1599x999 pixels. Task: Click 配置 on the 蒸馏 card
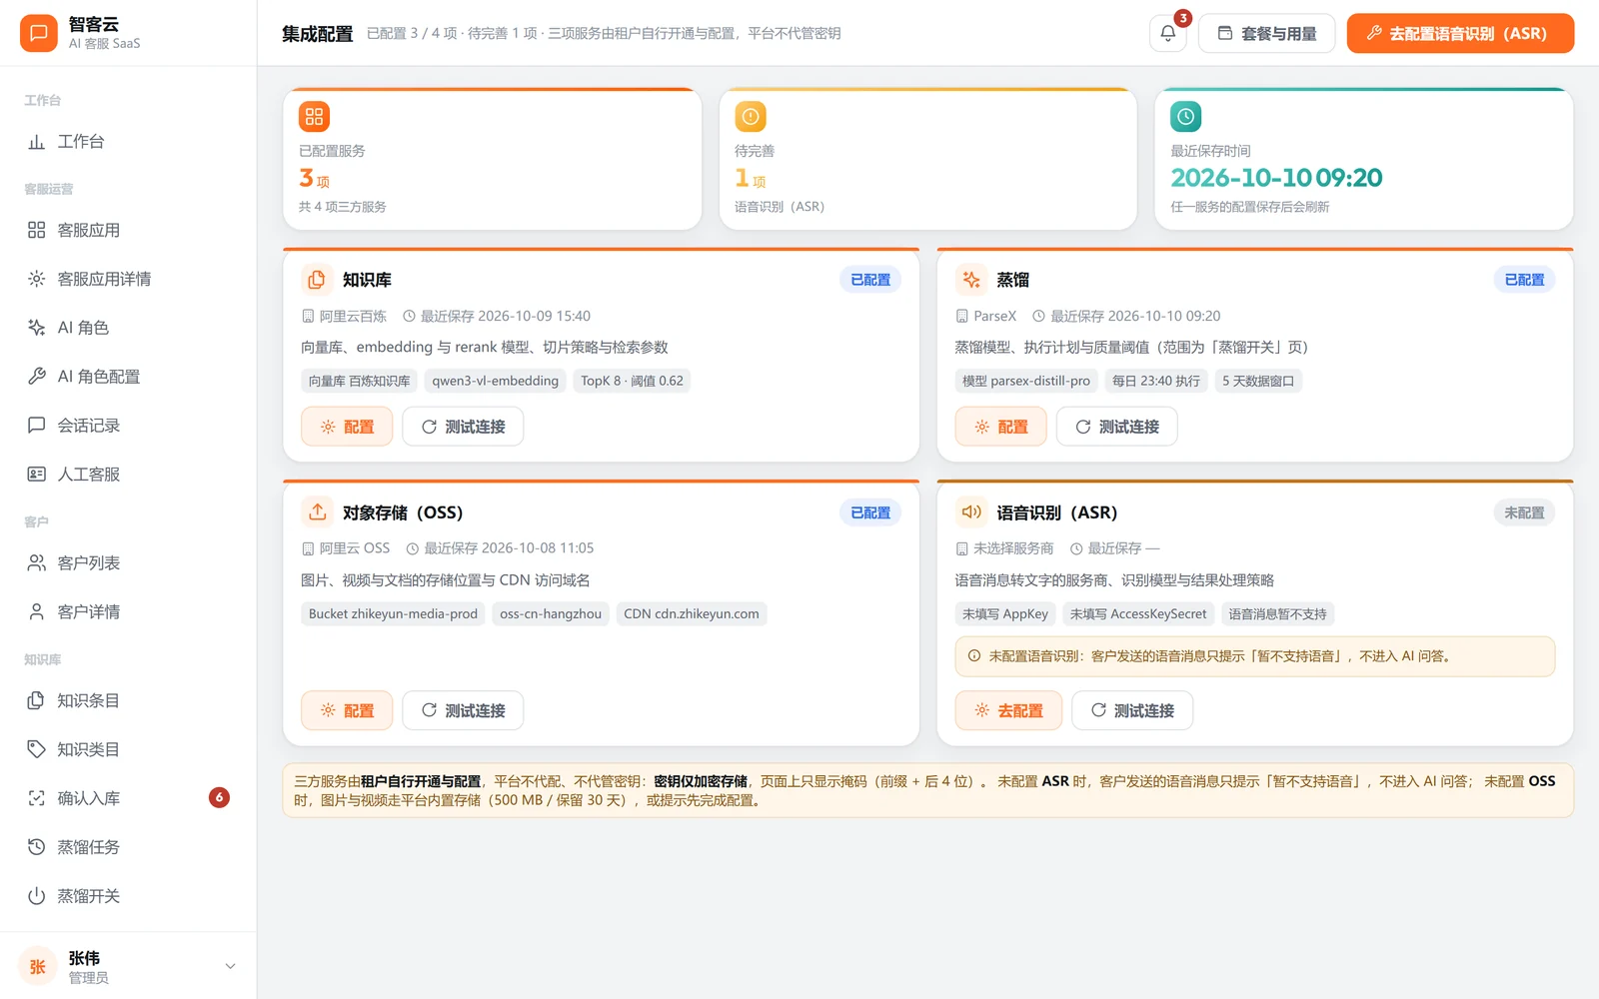point(1000,427)
